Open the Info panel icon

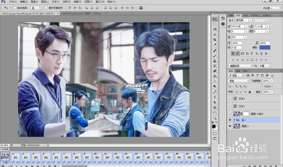(223, 24)
